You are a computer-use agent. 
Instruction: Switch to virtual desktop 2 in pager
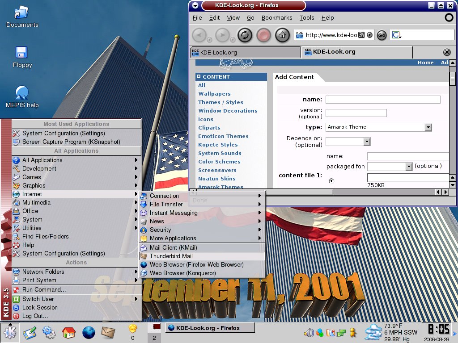[154, 338]
